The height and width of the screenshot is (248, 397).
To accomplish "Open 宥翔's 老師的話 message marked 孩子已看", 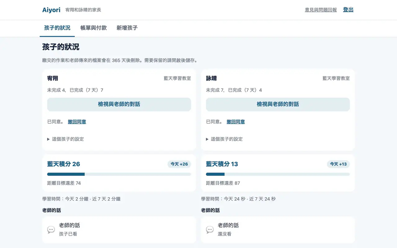I will coord(119,230).
